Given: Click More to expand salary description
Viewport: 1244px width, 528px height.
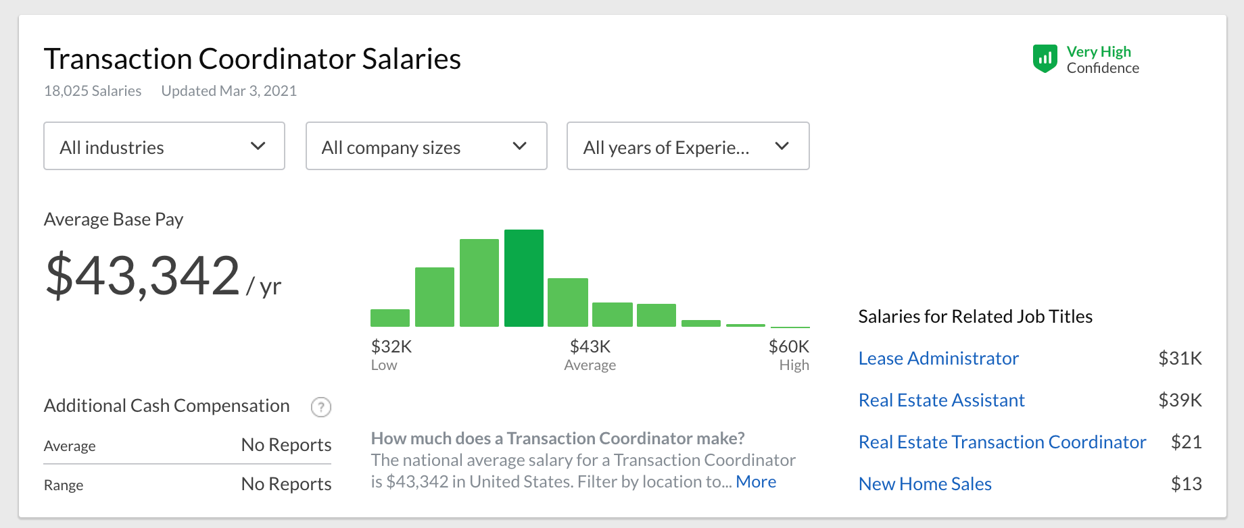Looking at the screenshot, I should pyautogui.click(x=756, y=481).
